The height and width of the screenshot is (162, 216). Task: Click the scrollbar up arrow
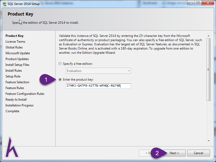[x=209, y=36]
